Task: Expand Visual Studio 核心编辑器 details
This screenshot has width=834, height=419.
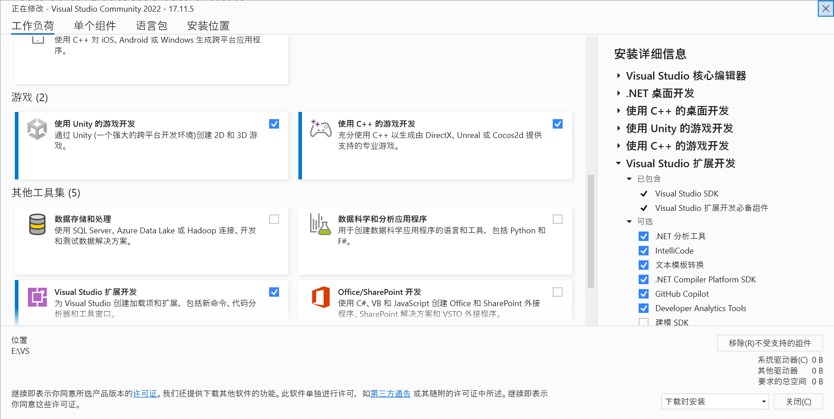Action: tap(619, 76)
